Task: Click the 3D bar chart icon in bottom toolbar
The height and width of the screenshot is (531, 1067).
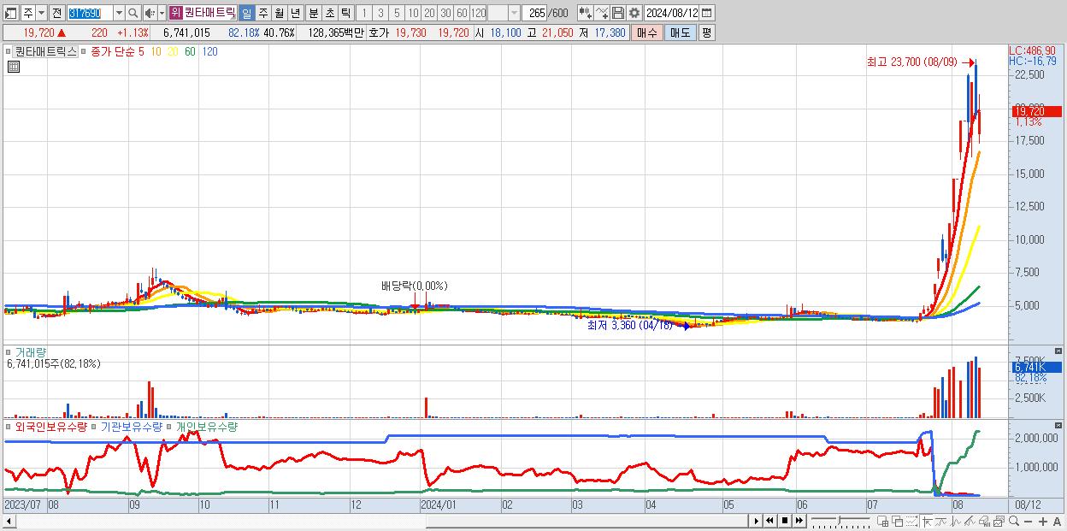Action: point(984,521)
